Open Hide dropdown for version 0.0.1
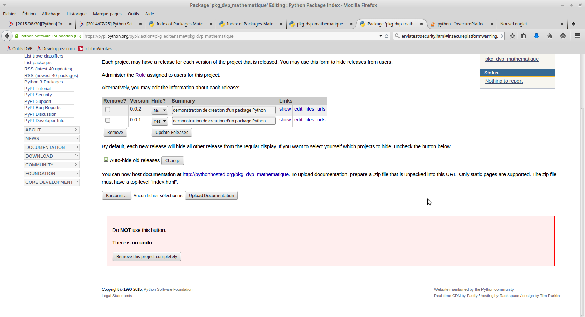The height and width of the screenshot is (317, 585). click(160, 121)
